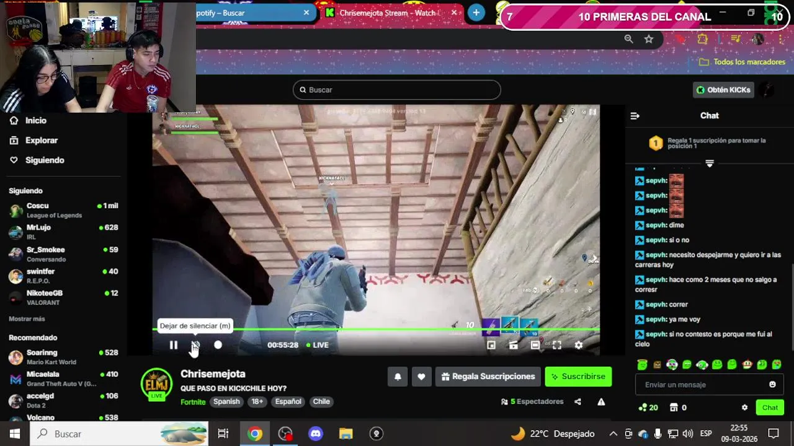Screen dimensions: 794x446
Task: Insert the first green emote in chat
Action: [x=642, y=365]
